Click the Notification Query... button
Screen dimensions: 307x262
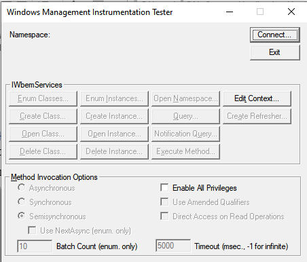coord(185,134)
